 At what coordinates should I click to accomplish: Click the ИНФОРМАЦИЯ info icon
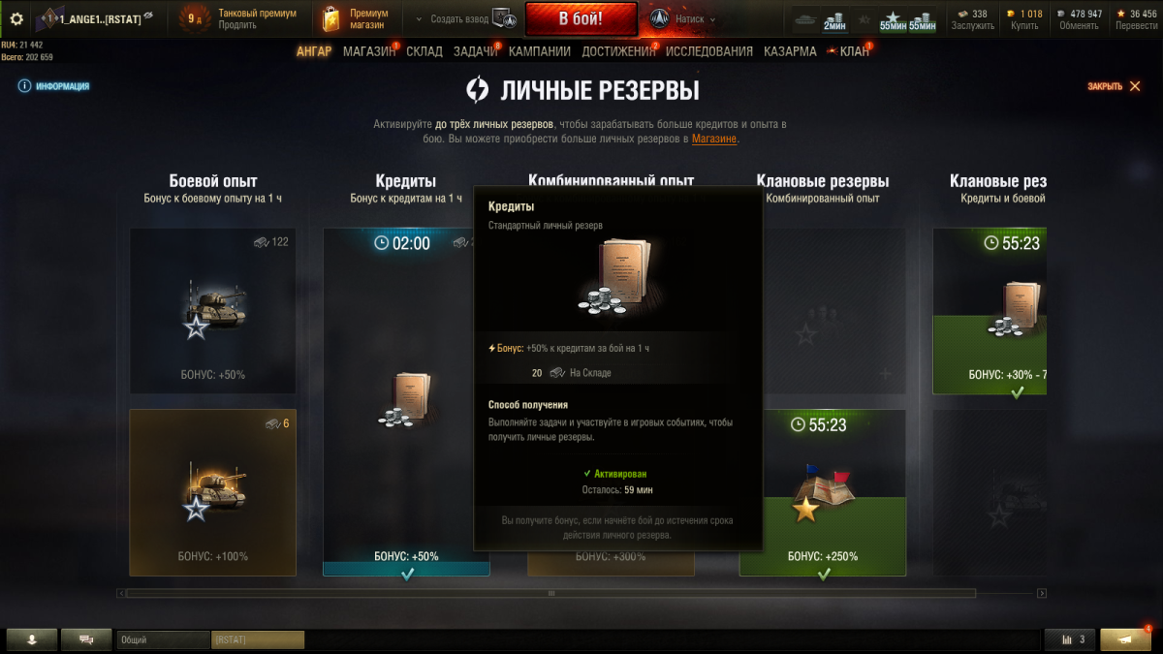tap(23, 86)
